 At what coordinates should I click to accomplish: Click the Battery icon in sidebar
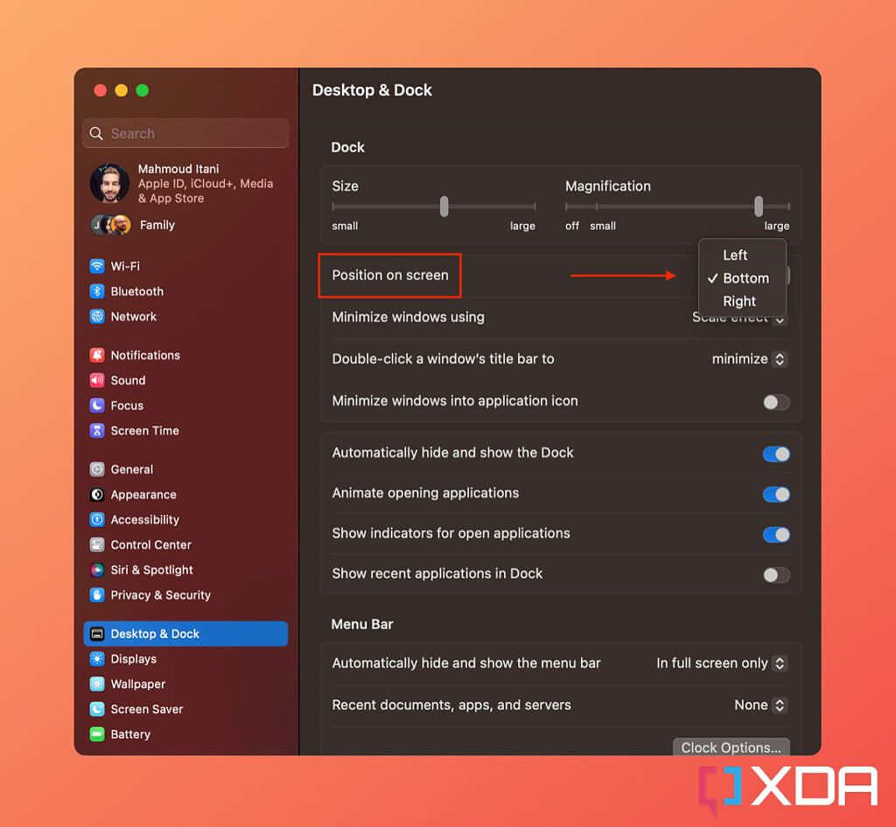(98, 734)
